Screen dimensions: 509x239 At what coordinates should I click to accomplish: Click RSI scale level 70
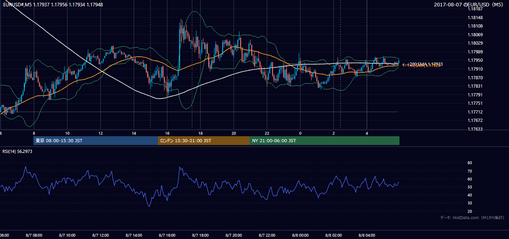(x=470, y=171)
